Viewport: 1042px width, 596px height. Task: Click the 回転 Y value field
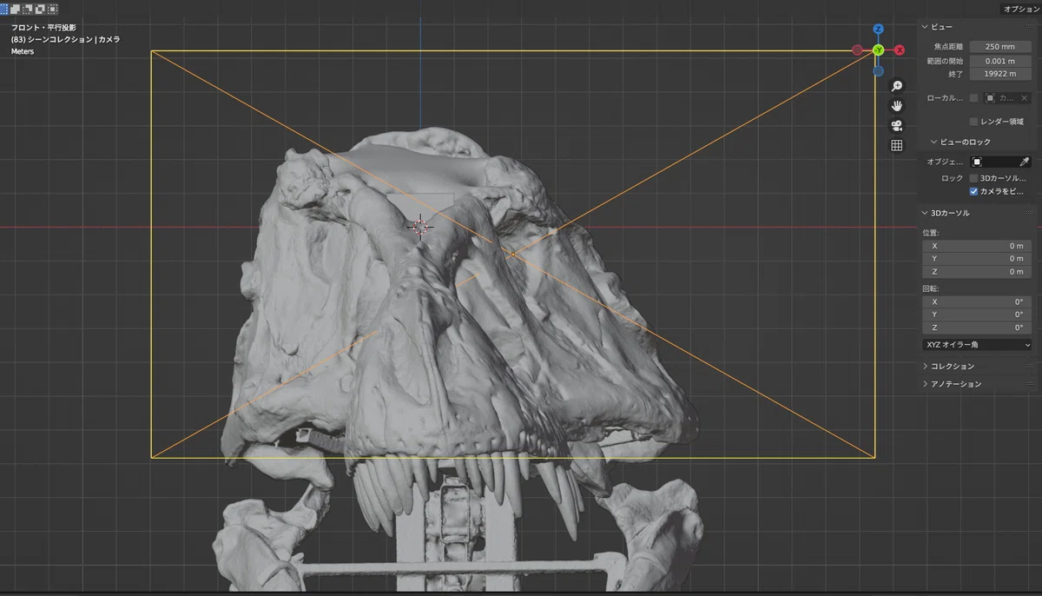(977, 315)
